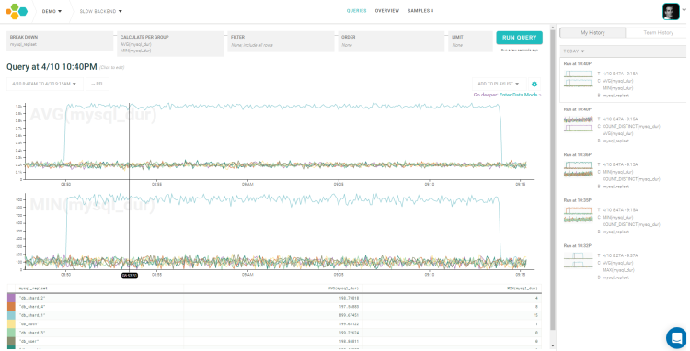Image resolution: width=690 pixels, height=351 pixels.
Task: Click the MIN(mysql_dur) graph
Action: [279, 231]
